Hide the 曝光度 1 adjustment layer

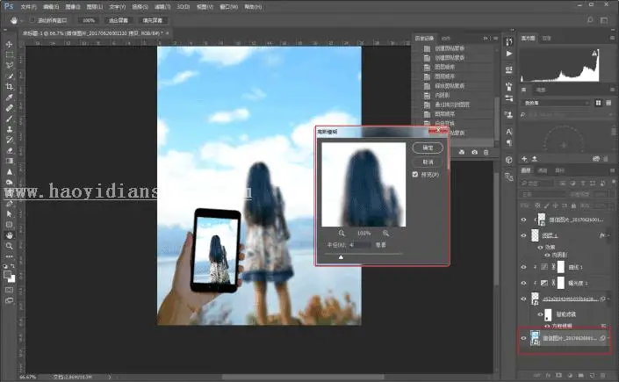(x=523, y=283)
